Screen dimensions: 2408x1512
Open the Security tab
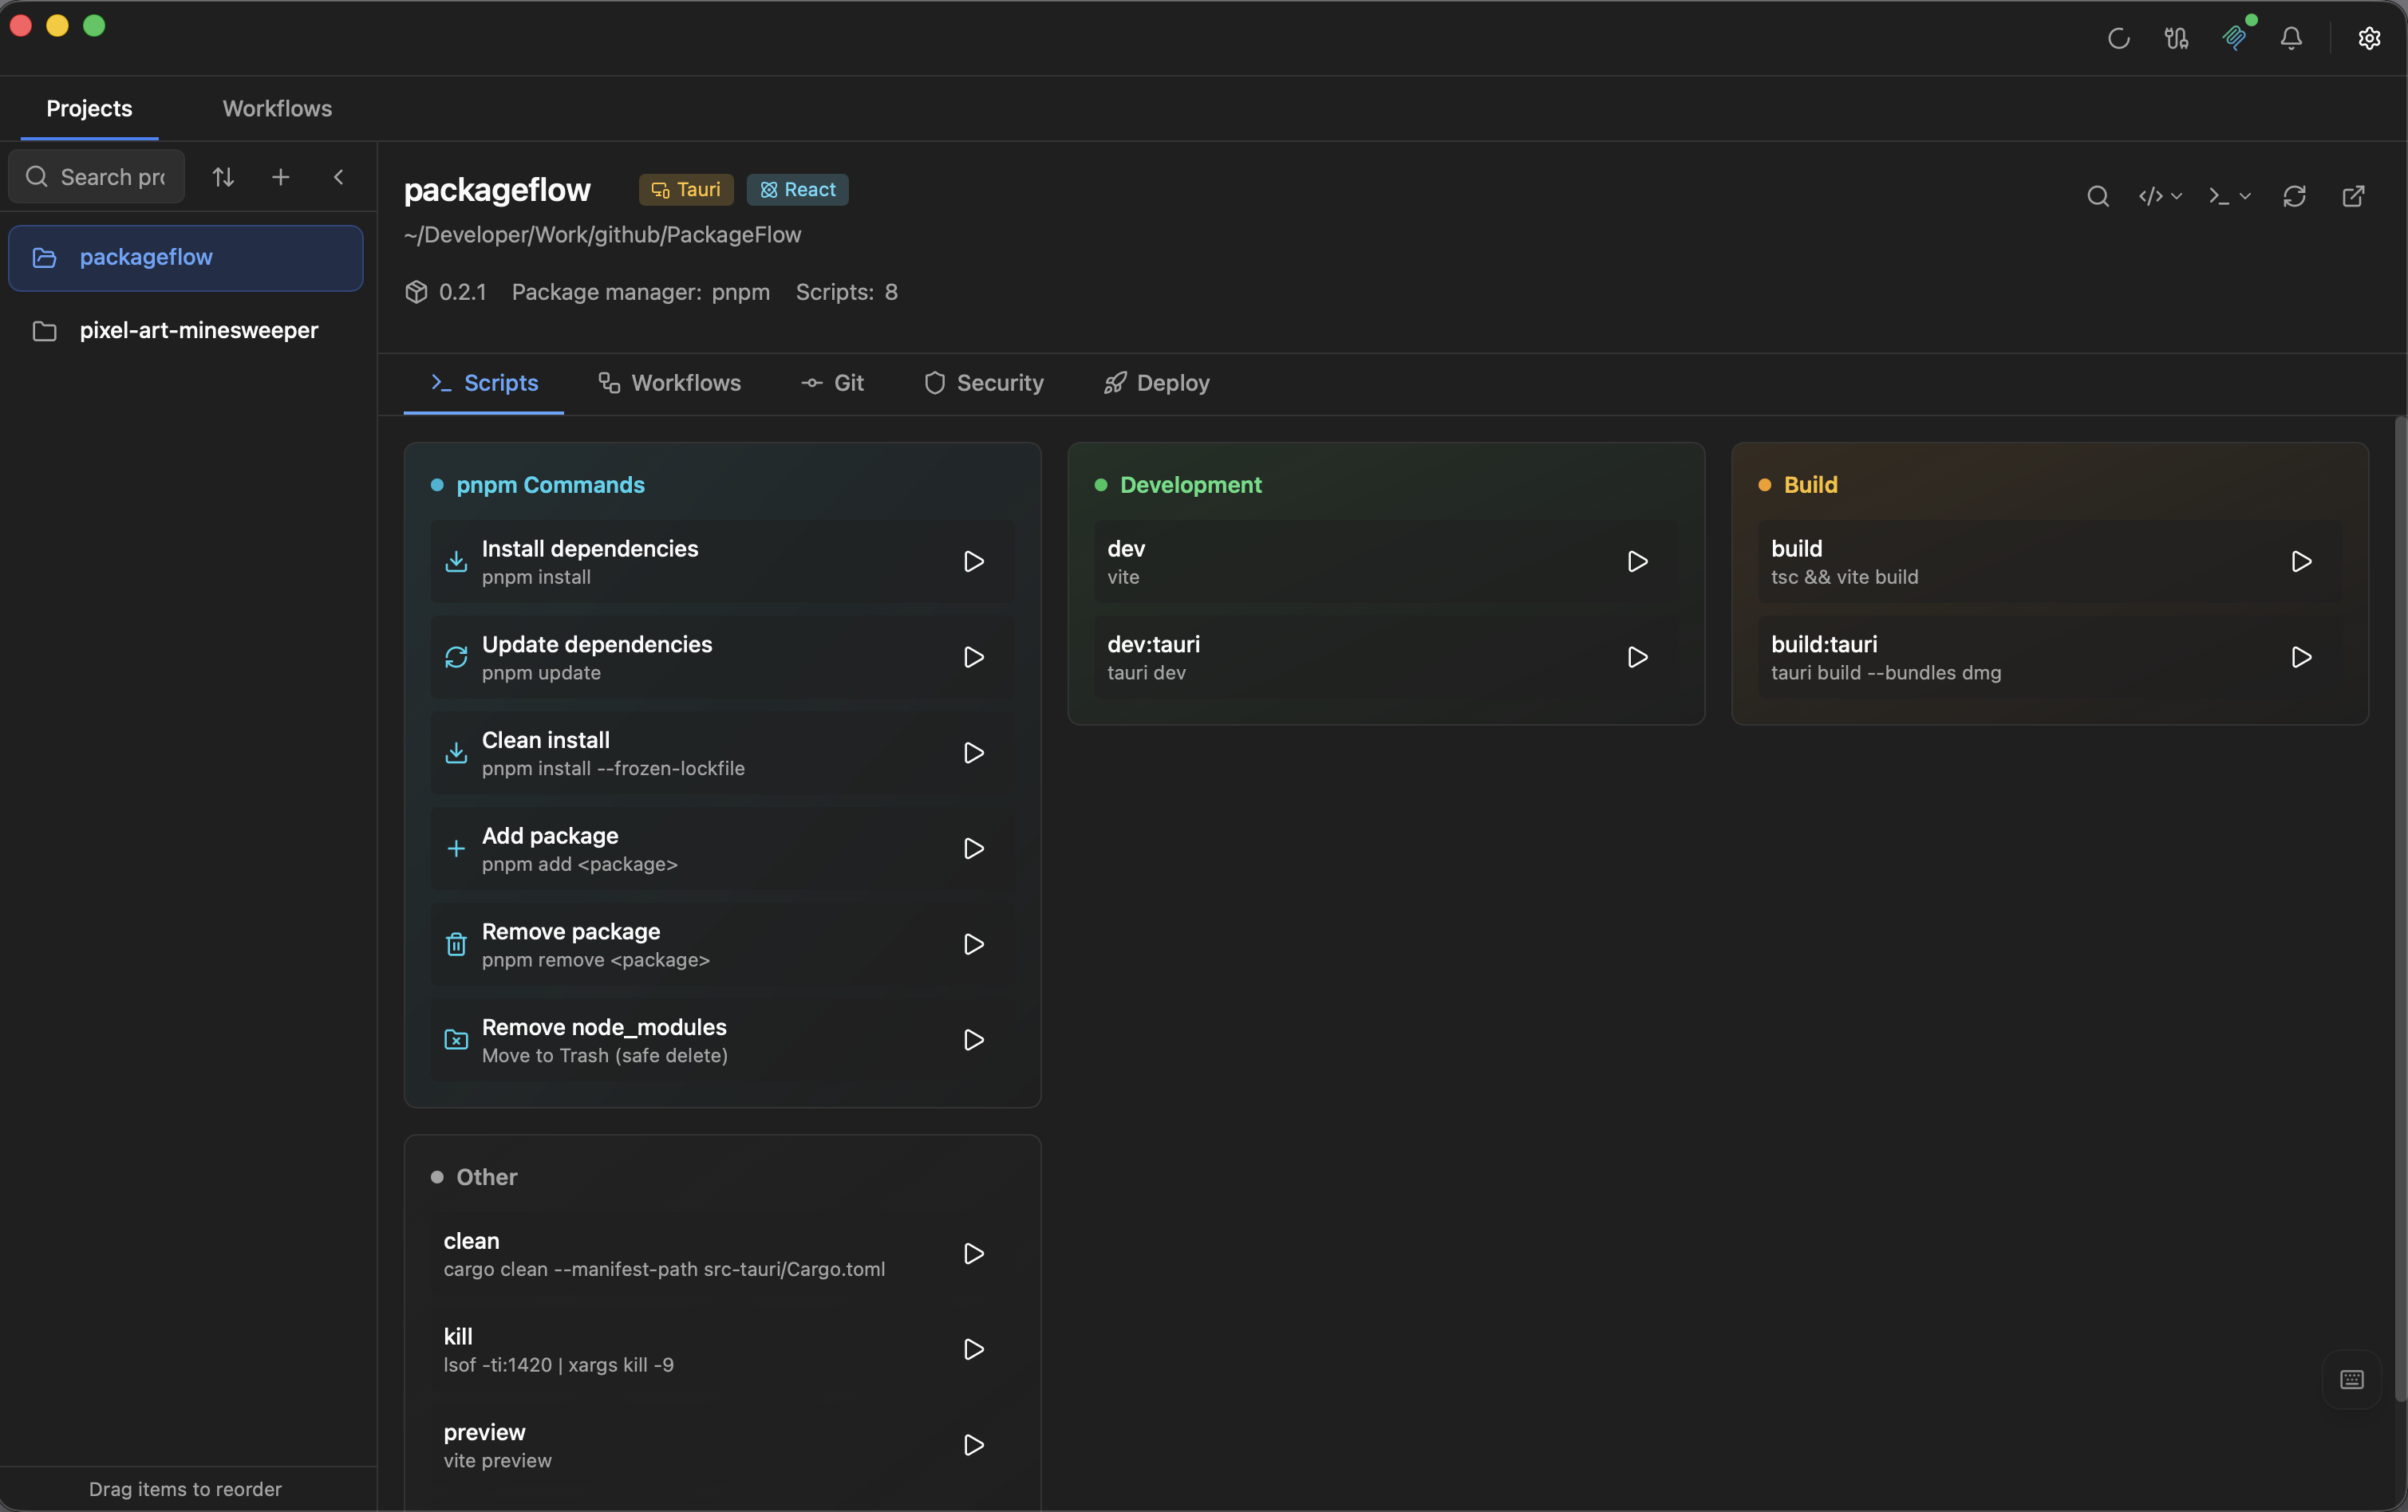[x=984, y=383]
